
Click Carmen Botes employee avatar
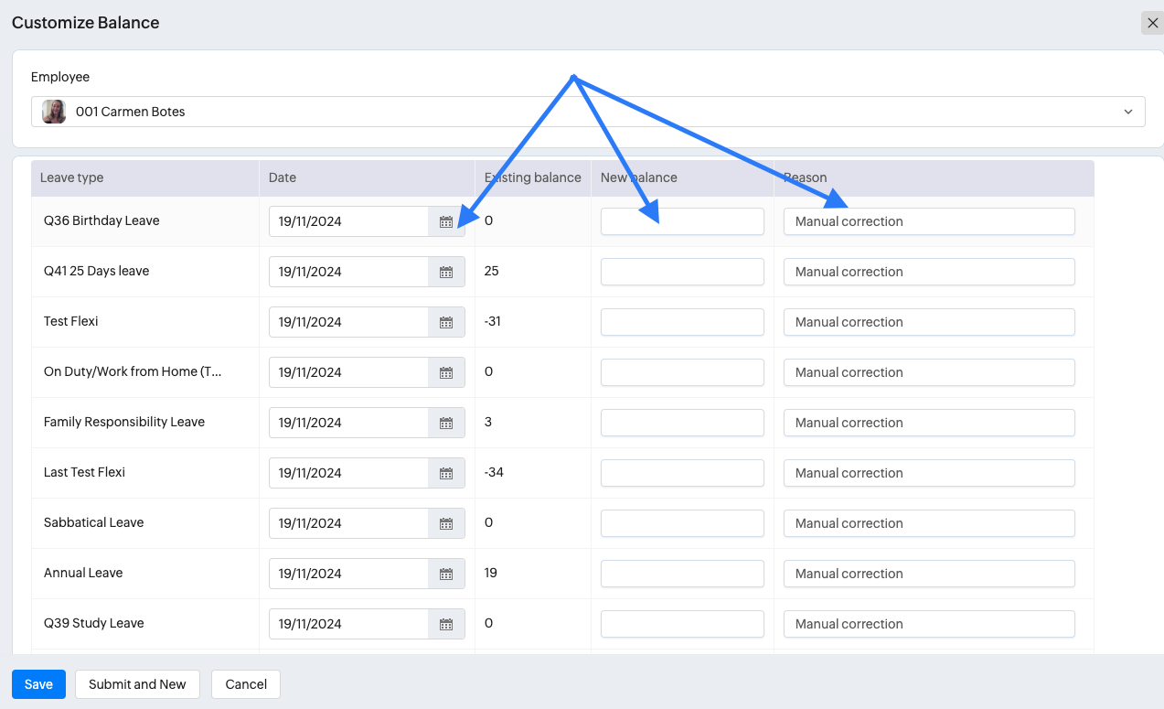(54, 112)
